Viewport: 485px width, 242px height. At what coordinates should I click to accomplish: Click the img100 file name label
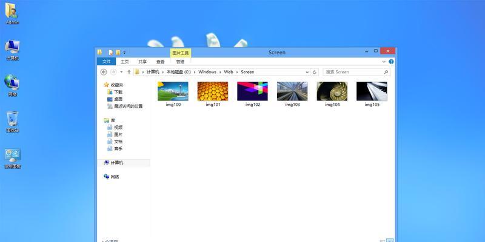coord(173,105)
